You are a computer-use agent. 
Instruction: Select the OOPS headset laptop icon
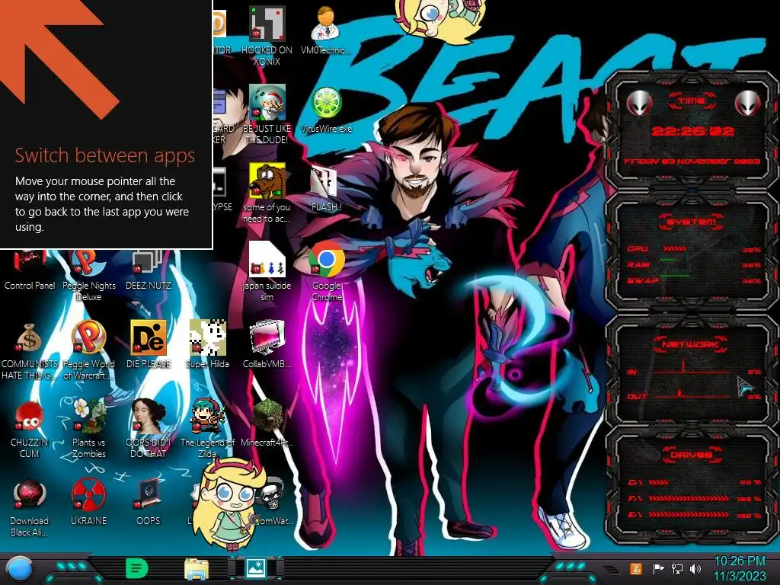pyautogui.click(x=149, y=503)
